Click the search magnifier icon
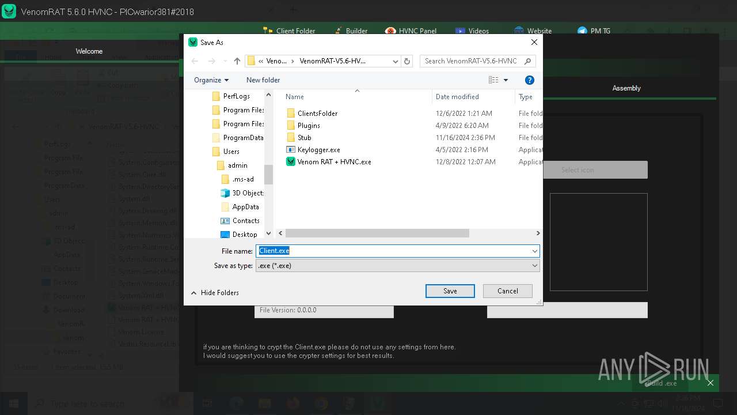The width and height of the screenshot is (737, 415). click(x=528, y=61)
